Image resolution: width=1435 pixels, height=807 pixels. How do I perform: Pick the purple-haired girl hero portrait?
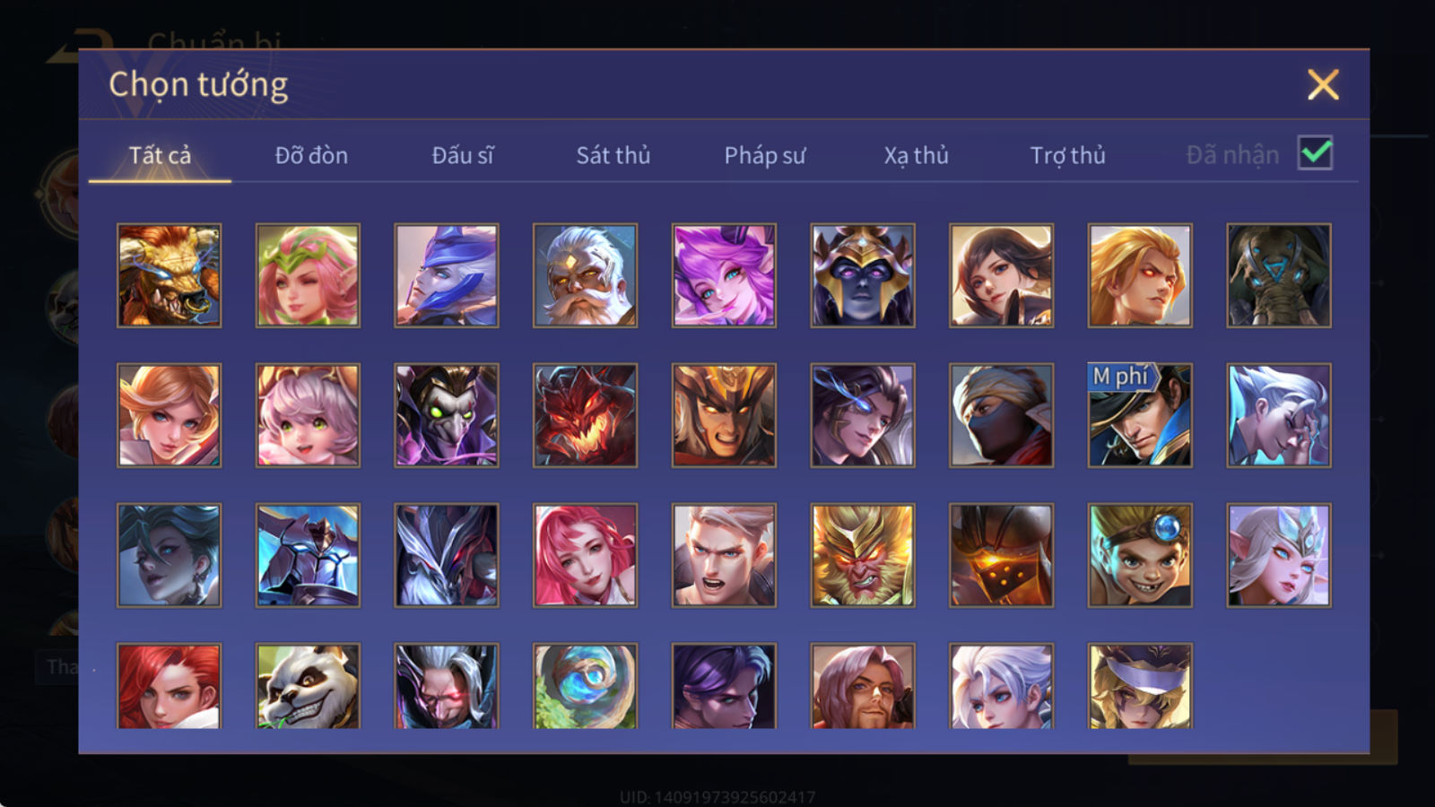[x=724, y=275]
